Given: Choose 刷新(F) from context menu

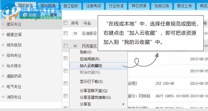Looking at the screenshot, I should click(99, 52).
